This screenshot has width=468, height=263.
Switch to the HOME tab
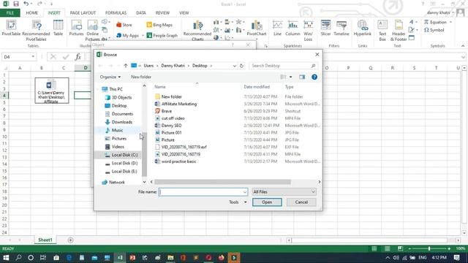point(32,13)
